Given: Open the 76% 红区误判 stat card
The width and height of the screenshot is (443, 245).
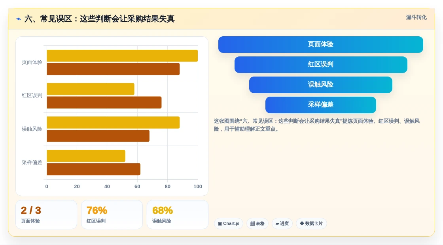Looking at the screenshot, I should (x=112, y=215).
